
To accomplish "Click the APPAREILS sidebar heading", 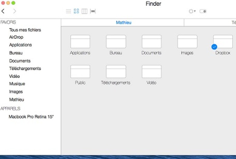I will click(10, 108).
